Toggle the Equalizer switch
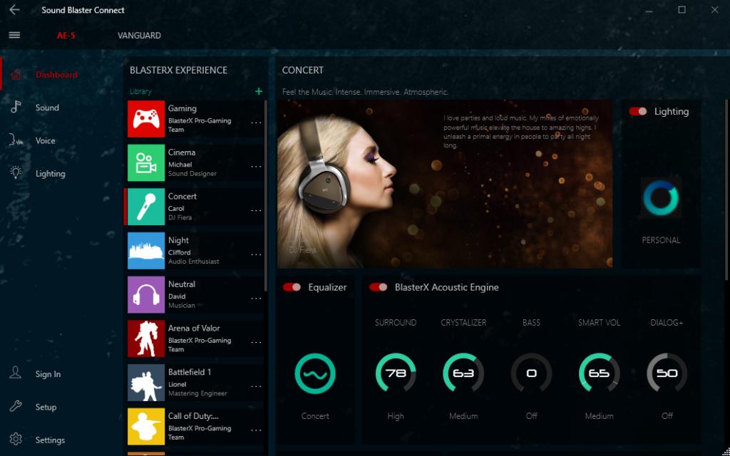Viewport: 730px width, 456px height. 292,287
